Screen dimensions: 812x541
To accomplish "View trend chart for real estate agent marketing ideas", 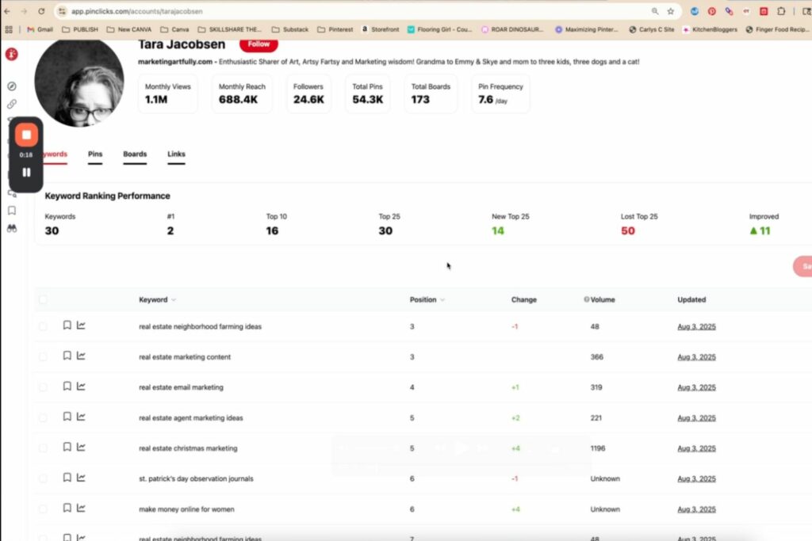I will (81, 417).
